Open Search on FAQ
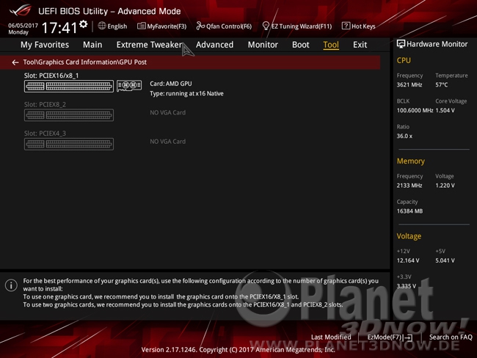The width and height of the screenshot is (477, 358). pyautogui.click(x=451, y=337)
